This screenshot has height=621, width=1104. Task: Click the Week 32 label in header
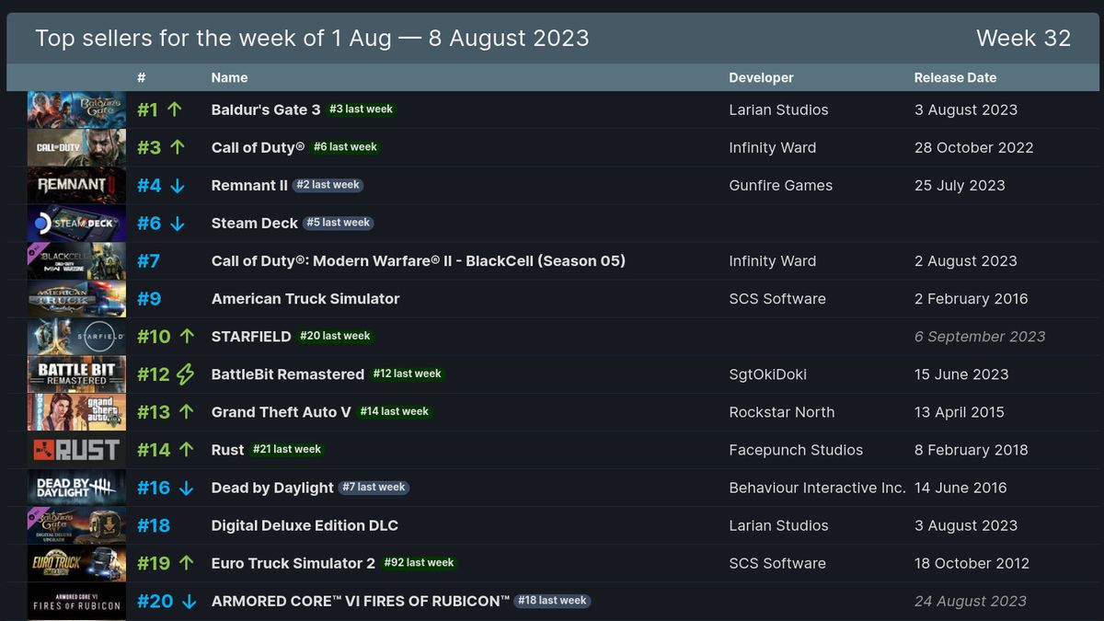[x=1024, y=38]
